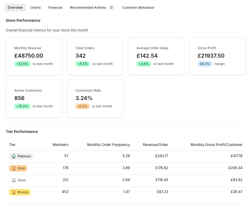The height and width of the screenshot is (208, 252).
Task: Switch to the Overview tab
Action: [x=15, y=8]
